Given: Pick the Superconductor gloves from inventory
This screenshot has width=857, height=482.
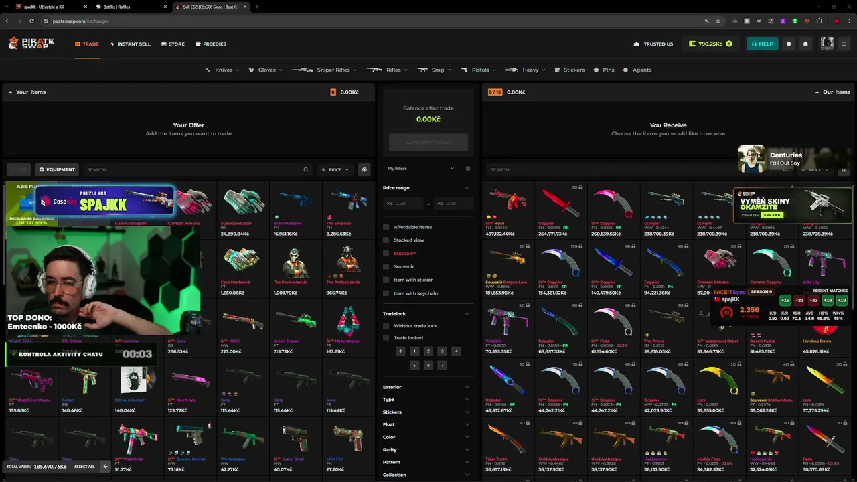Looking at the screenshot, I should [x=243, y=210].
